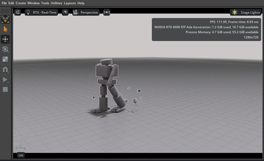
Task: Open the Layouts menu
Action: (70, 3)
